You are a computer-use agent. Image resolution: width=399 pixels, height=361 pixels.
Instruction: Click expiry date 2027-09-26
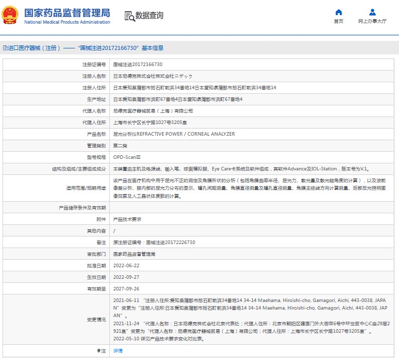pos(126,289)
